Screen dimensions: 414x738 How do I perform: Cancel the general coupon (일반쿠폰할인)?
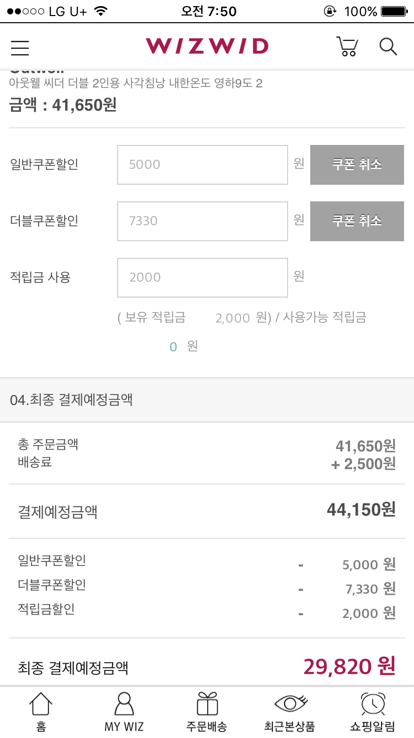(x=357, y=165)
